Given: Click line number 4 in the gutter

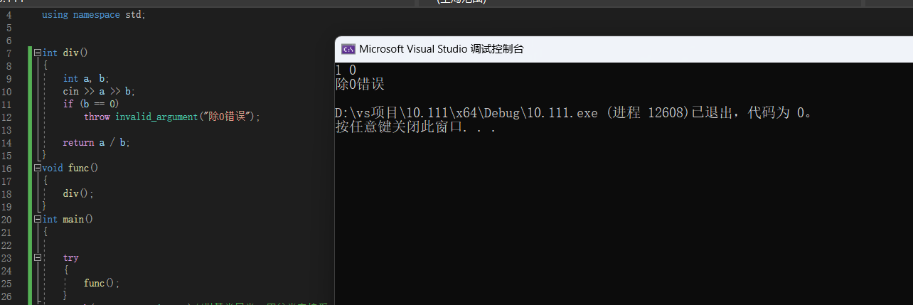Looking at the screenshot, I should click(x=9, y=14).
